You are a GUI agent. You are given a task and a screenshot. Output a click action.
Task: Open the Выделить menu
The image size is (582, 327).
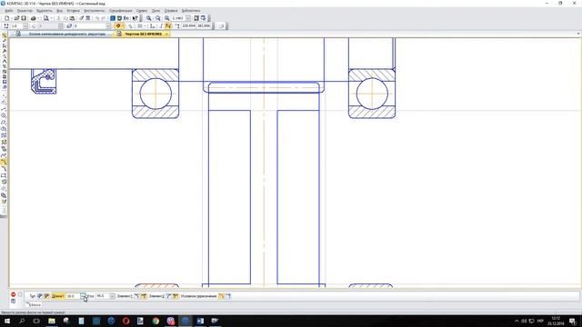click(45, 10)
